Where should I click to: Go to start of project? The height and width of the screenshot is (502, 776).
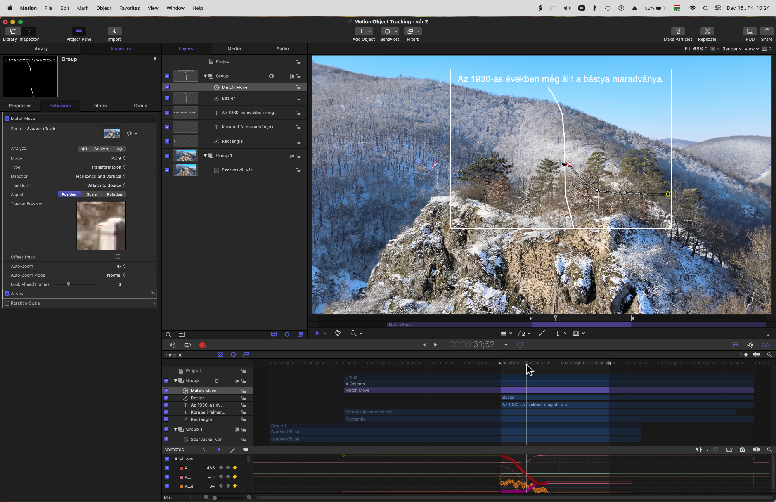pos(424,345)
